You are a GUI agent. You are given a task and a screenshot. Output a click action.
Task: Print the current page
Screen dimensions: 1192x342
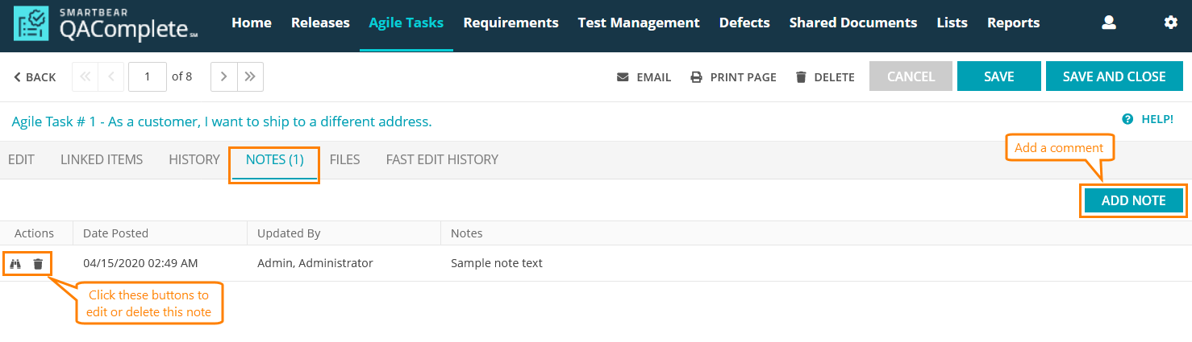(x=733, y=77)
